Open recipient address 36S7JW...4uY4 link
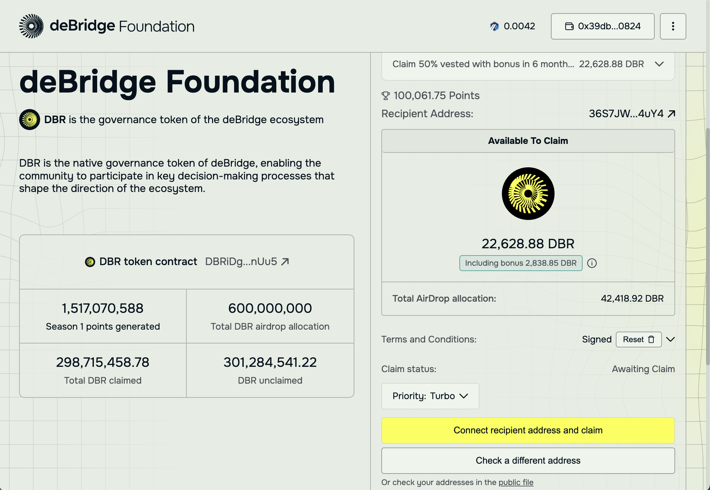This screenshot has height=490, width=710. click(632, 114)
